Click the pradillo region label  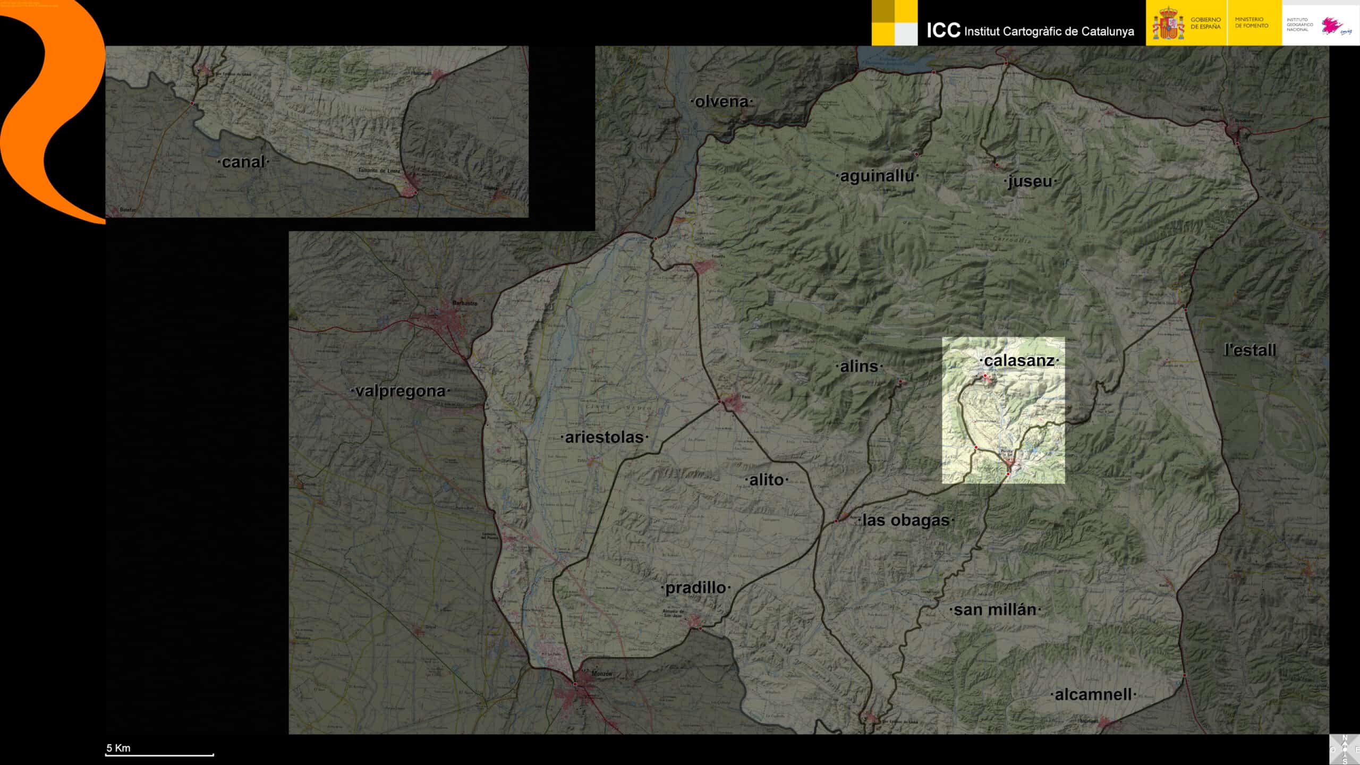pyautogui.click(x=695, y=588)
